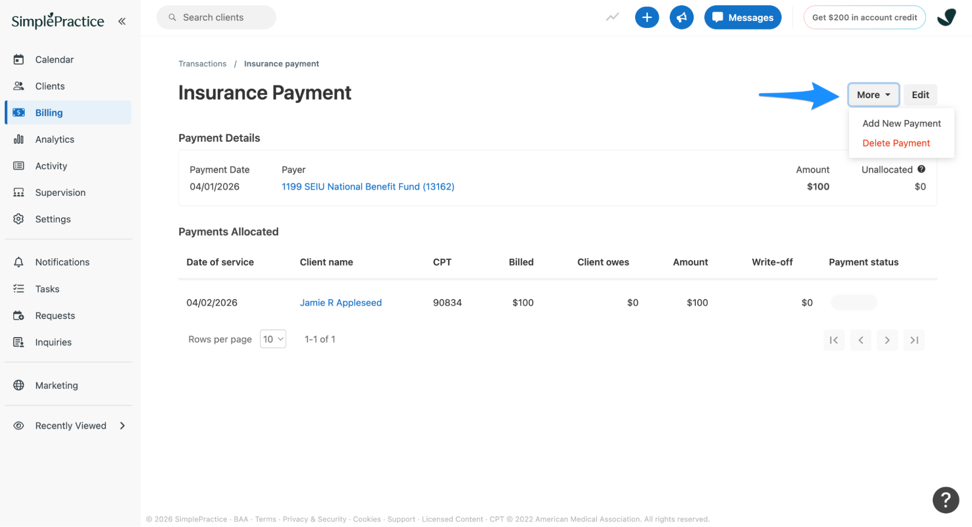Viewport: 972px width, 527px height.
Task: Click the Notifications bell icon
Action: tap(18, 262)
